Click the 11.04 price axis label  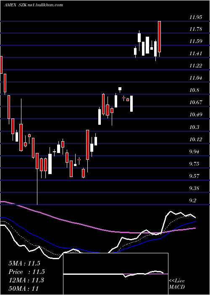(196, 78)
